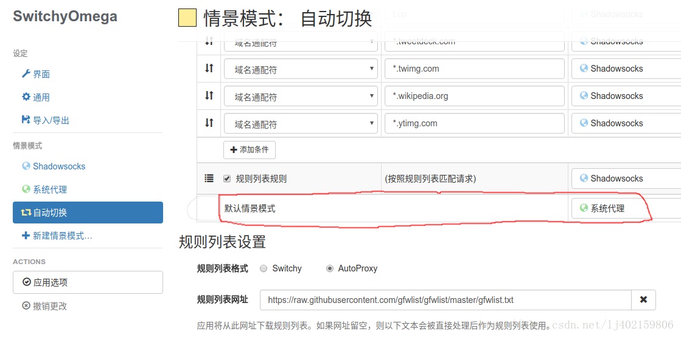
Task: Open profile dropdown for *.wikipedia.org row
Action: [626, 96]
